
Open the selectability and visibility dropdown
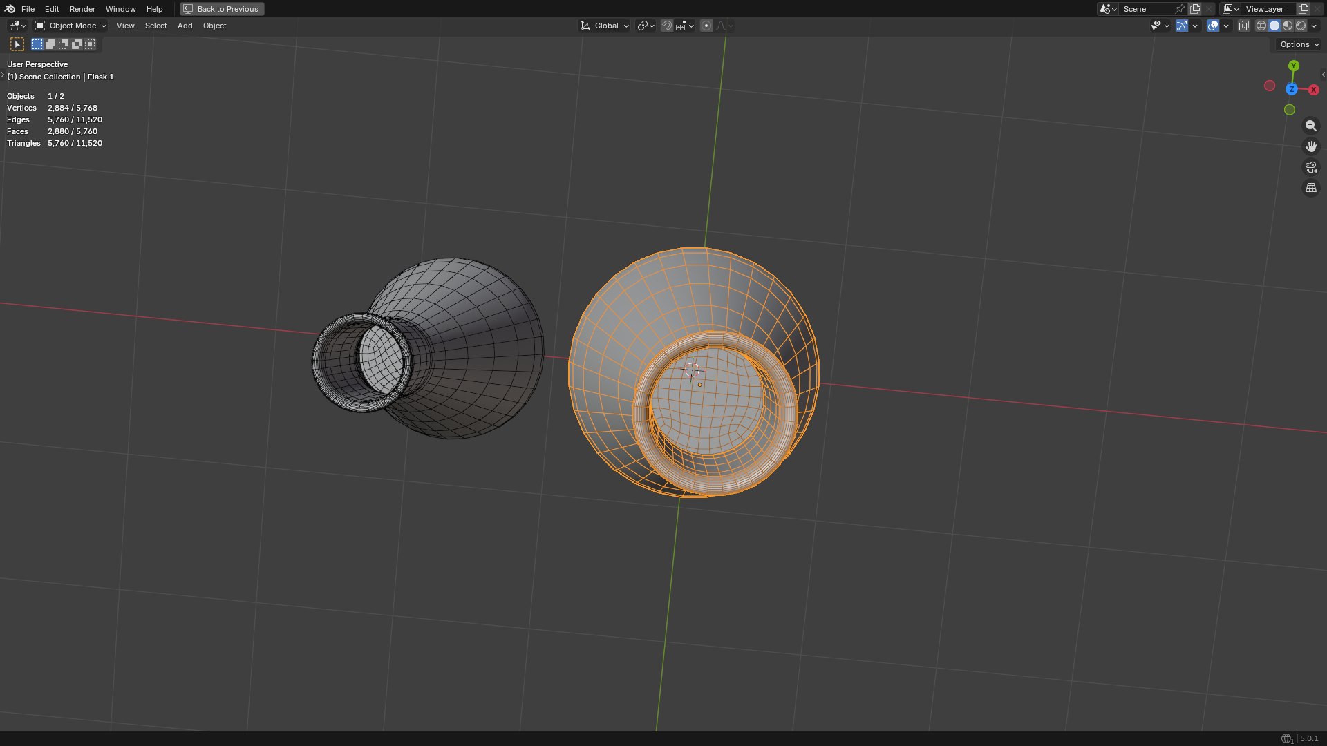pos(1160,26)
